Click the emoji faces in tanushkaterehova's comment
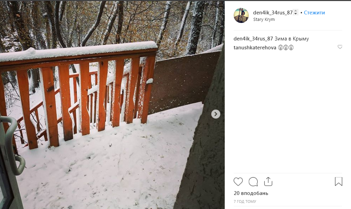The image size is (351, 209). point(285,47)
